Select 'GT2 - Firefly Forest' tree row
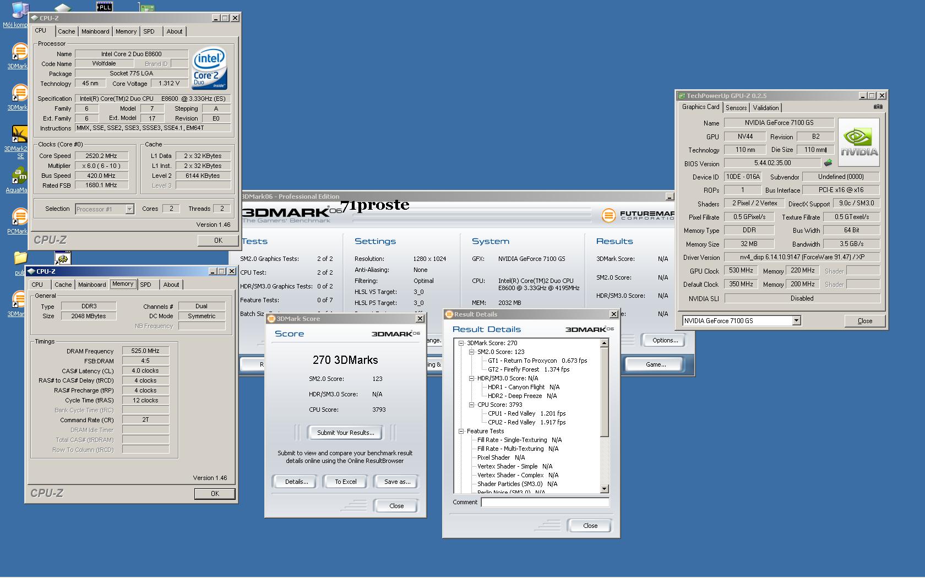The image size is (925, 578). click(x=529, y=369)
